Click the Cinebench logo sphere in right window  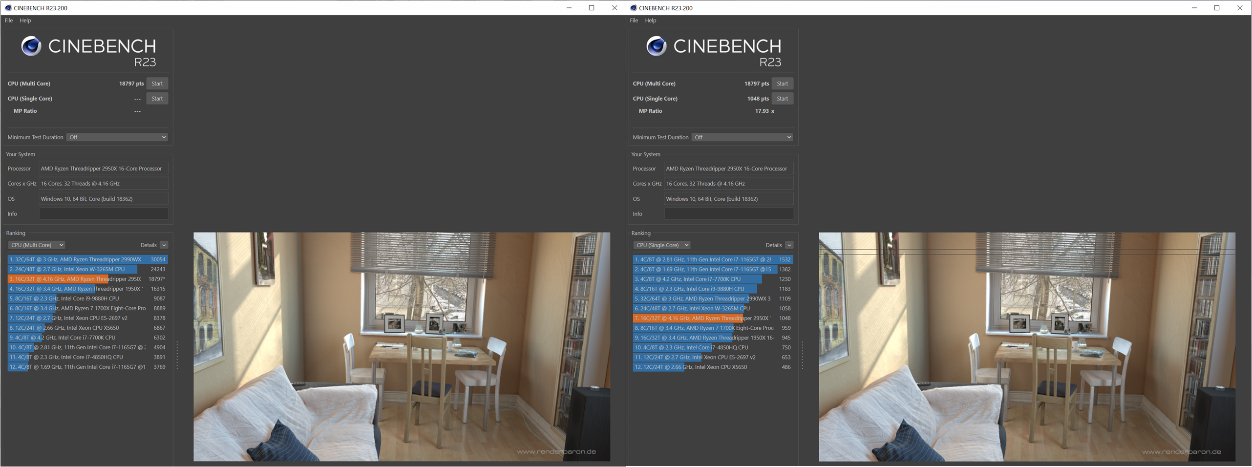[657, 46]
